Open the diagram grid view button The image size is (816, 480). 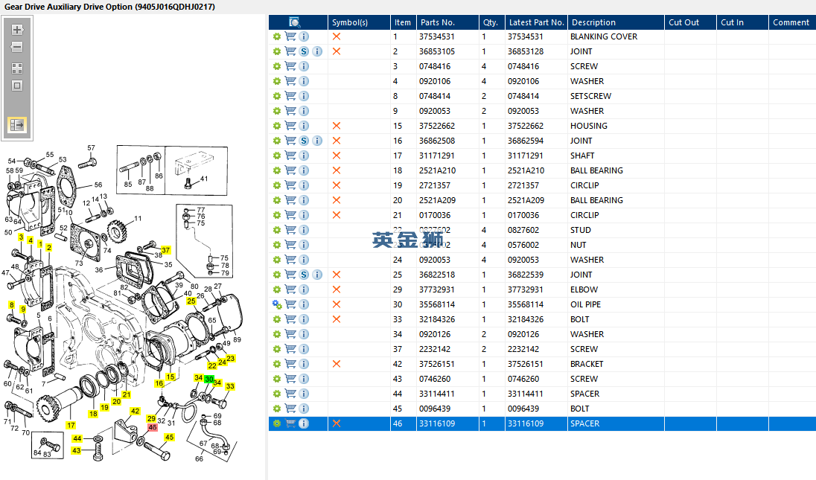pos(17,68)
